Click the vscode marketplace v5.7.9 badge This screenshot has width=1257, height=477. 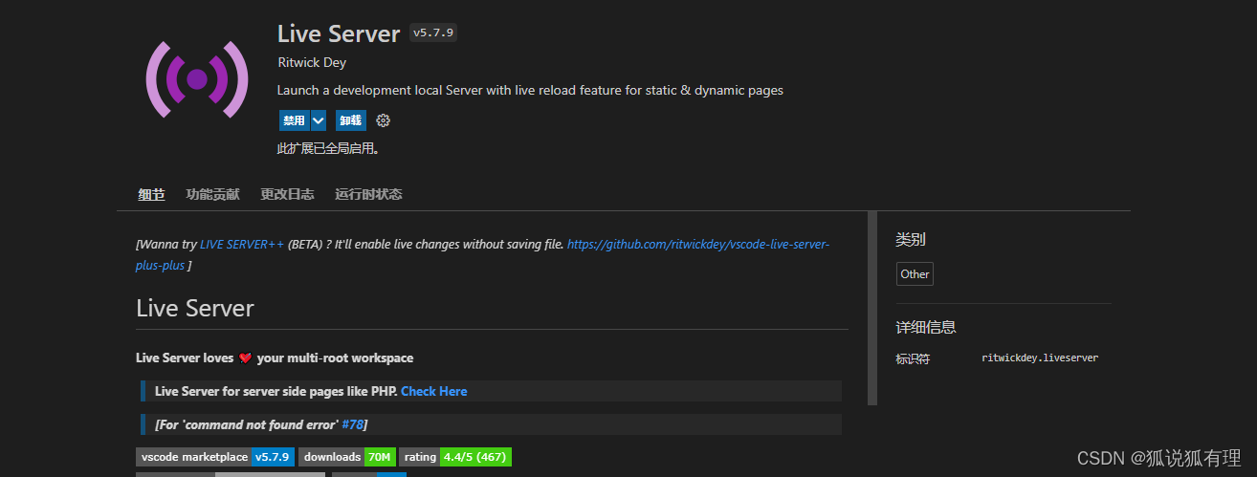tap(214, 457)
